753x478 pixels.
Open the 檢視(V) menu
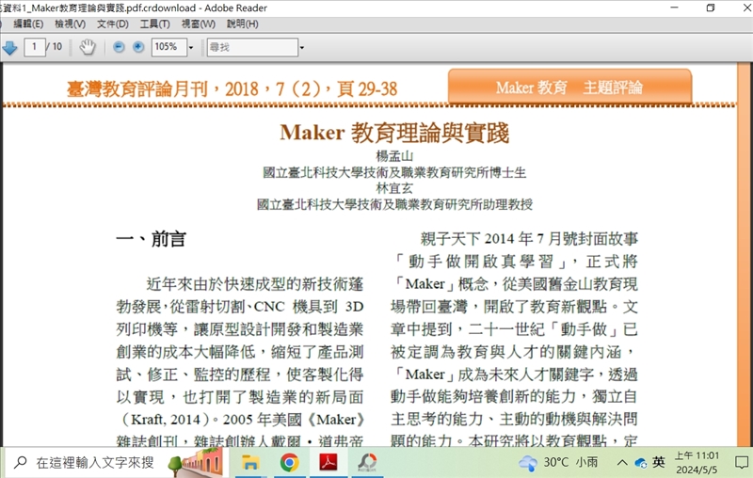(70, 24)
